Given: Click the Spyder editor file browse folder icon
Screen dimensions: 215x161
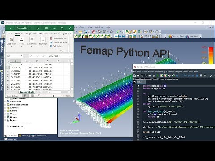Looking at the screenshot, I should 134,82.
